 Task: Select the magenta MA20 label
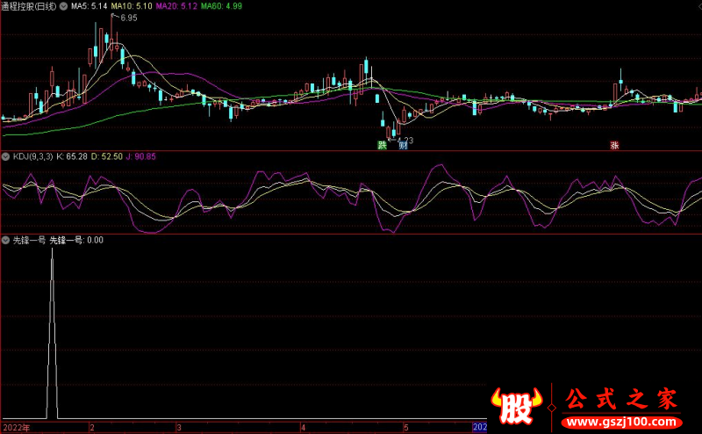coord(176,6)
